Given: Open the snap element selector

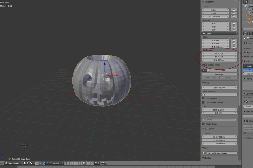Looking at the screenshot, I should point(97,163).
